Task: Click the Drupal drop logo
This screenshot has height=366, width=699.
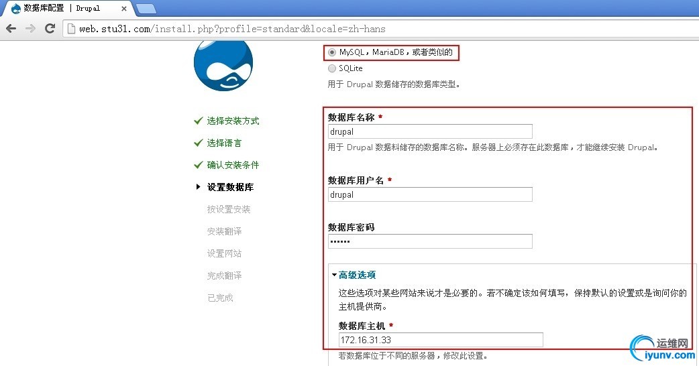Action: coord(223,66)
